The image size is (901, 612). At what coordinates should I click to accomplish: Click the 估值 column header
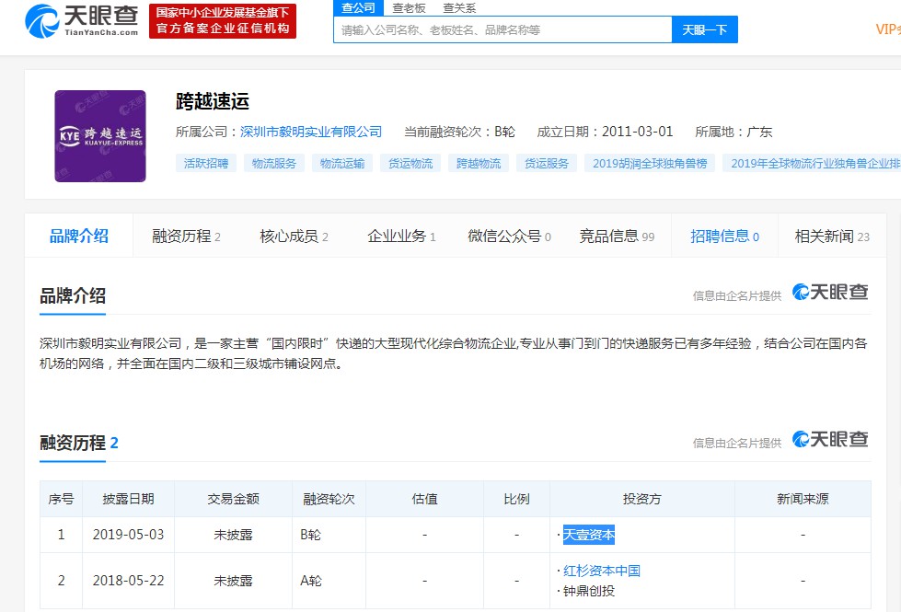tap(424, 499)
